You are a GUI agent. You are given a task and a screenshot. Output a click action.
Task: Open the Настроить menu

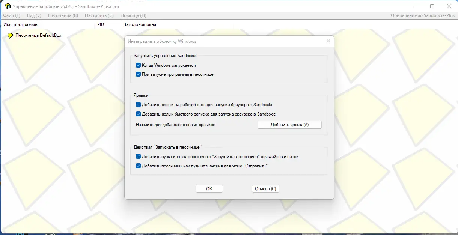pyautogui.click(x=99, y=15)
